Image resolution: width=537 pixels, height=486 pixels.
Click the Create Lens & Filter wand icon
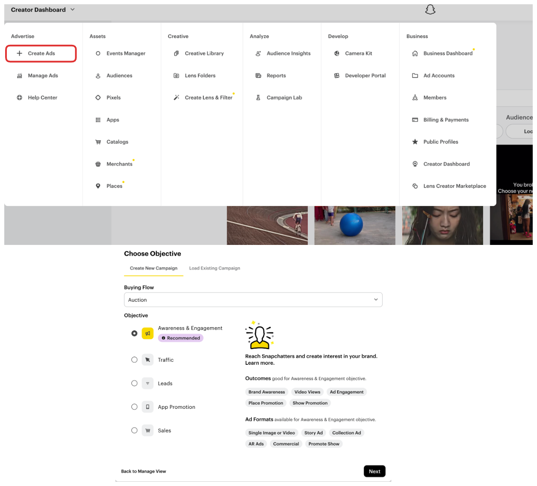point(176,98)
